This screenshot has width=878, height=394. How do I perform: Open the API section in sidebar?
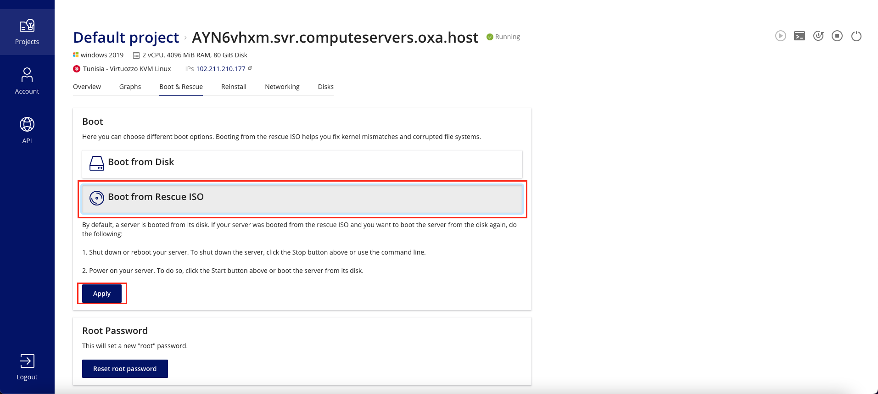27,130
